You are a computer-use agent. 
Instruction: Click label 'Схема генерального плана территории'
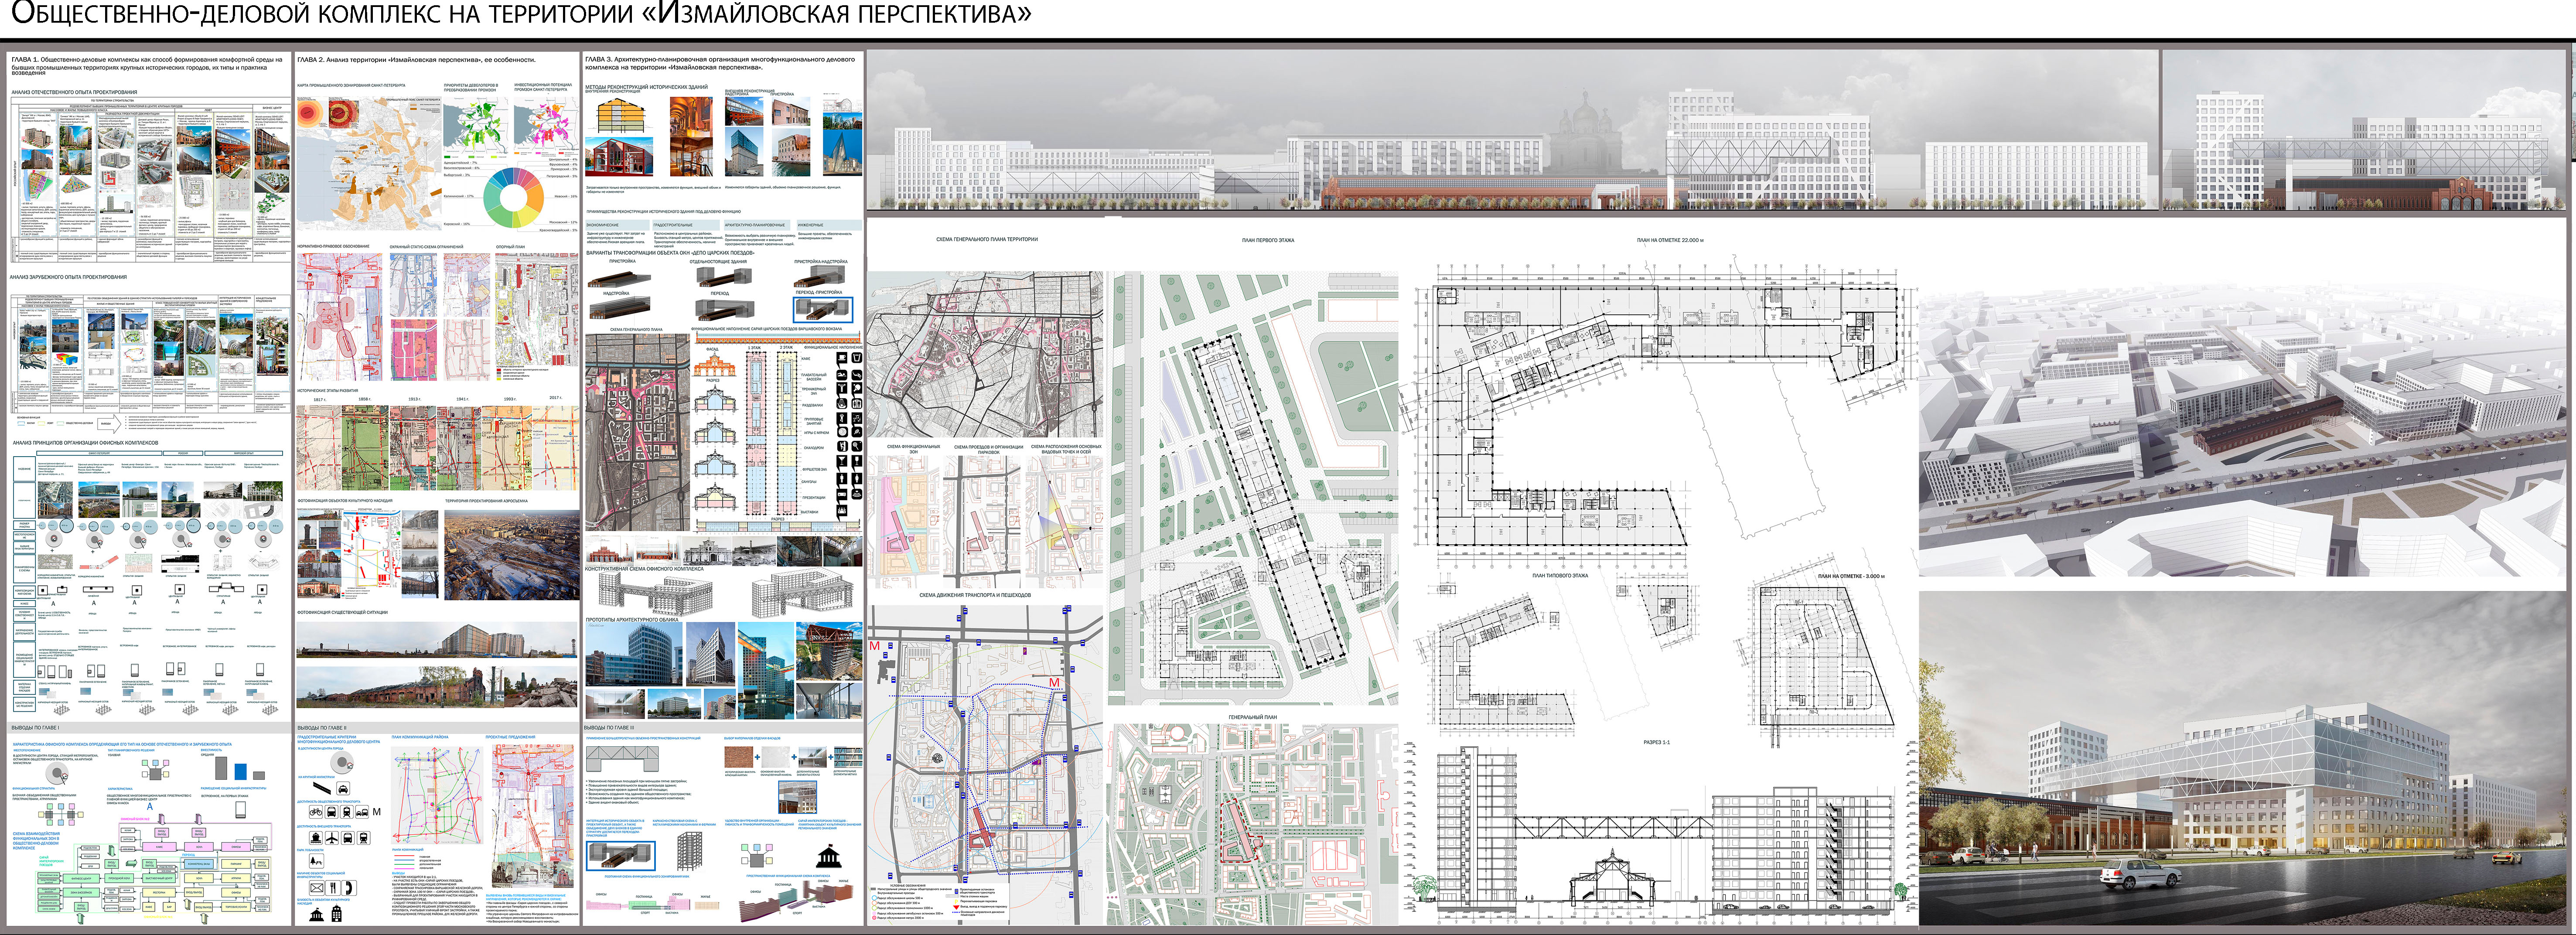coord(986,240)
